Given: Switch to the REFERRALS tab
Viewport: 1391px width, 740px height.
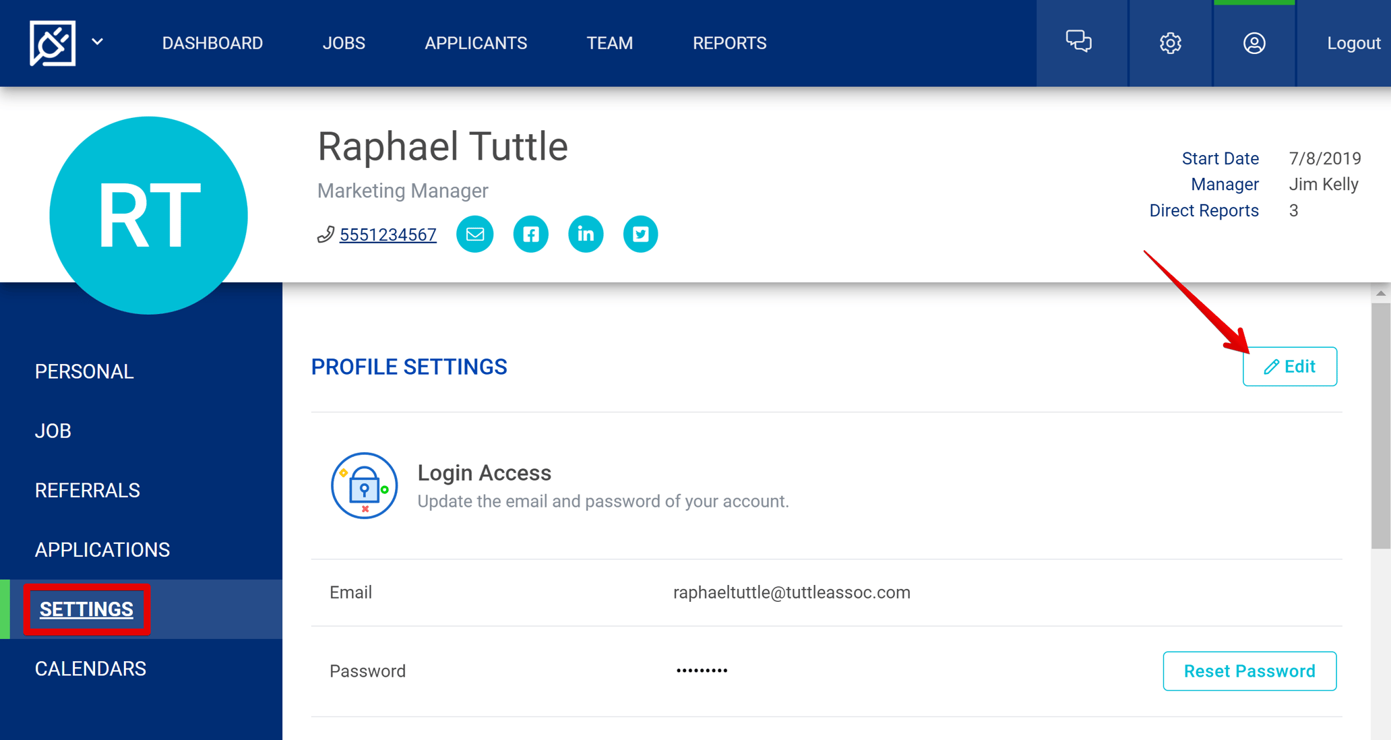Looking at the screenshot, I should point(88,490).
